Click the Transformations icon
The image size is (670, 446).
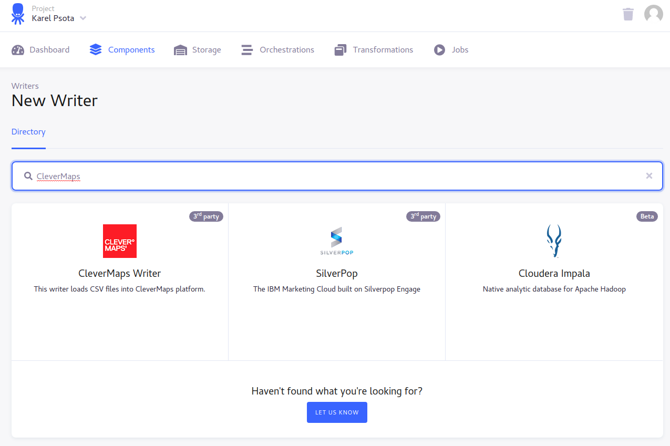click(340, 50)
